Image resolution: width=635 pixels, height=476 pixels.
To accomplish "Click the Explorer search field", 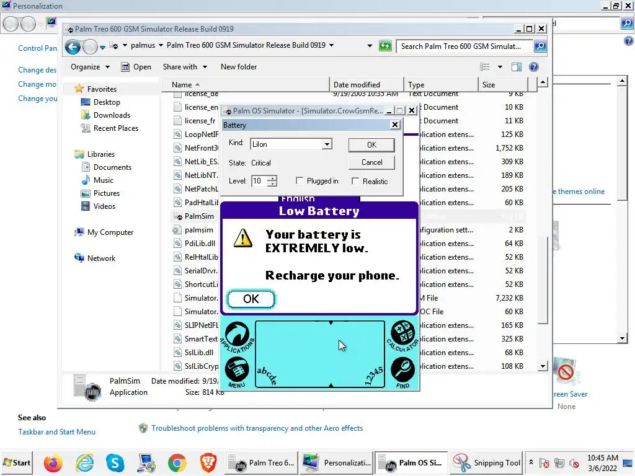I will coord(464,46).
